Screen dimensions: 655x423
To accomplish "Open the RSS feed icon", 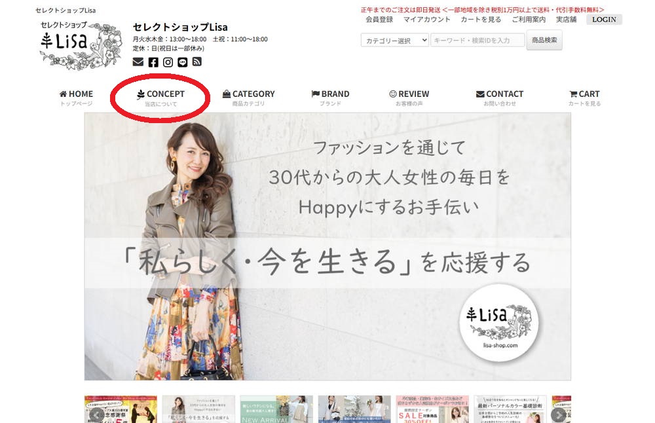I will tap(196, 62).
